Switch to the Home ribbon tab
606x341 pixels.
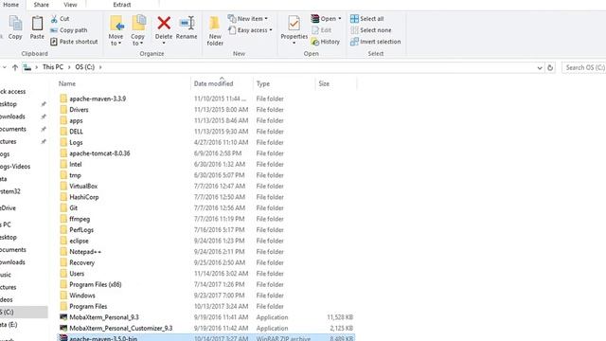point(10,5)
